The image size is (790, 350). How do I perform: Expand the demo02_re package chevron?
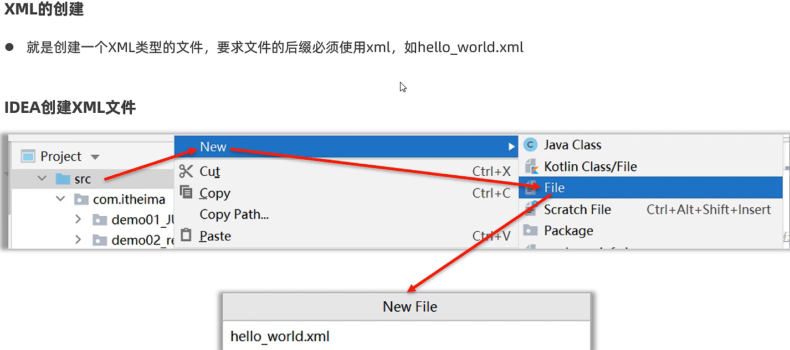tap(78, 240)
